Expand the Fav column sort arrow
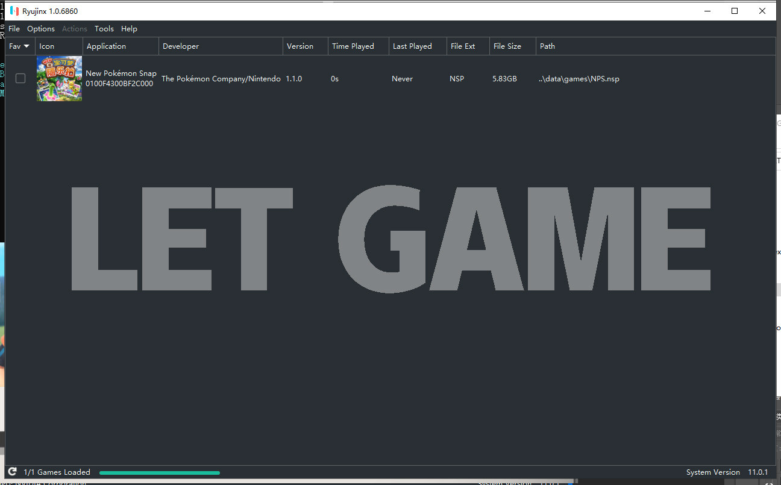This screenshot has width=781, height=485. coord(27,46)
